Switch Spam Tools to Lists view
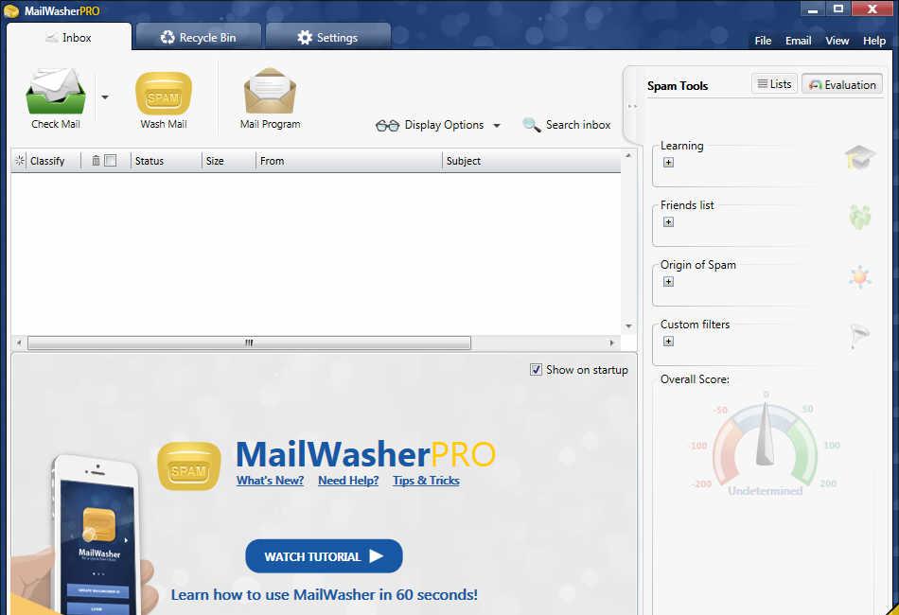This screenshot has width=899, height=615. tap(774, 83)
